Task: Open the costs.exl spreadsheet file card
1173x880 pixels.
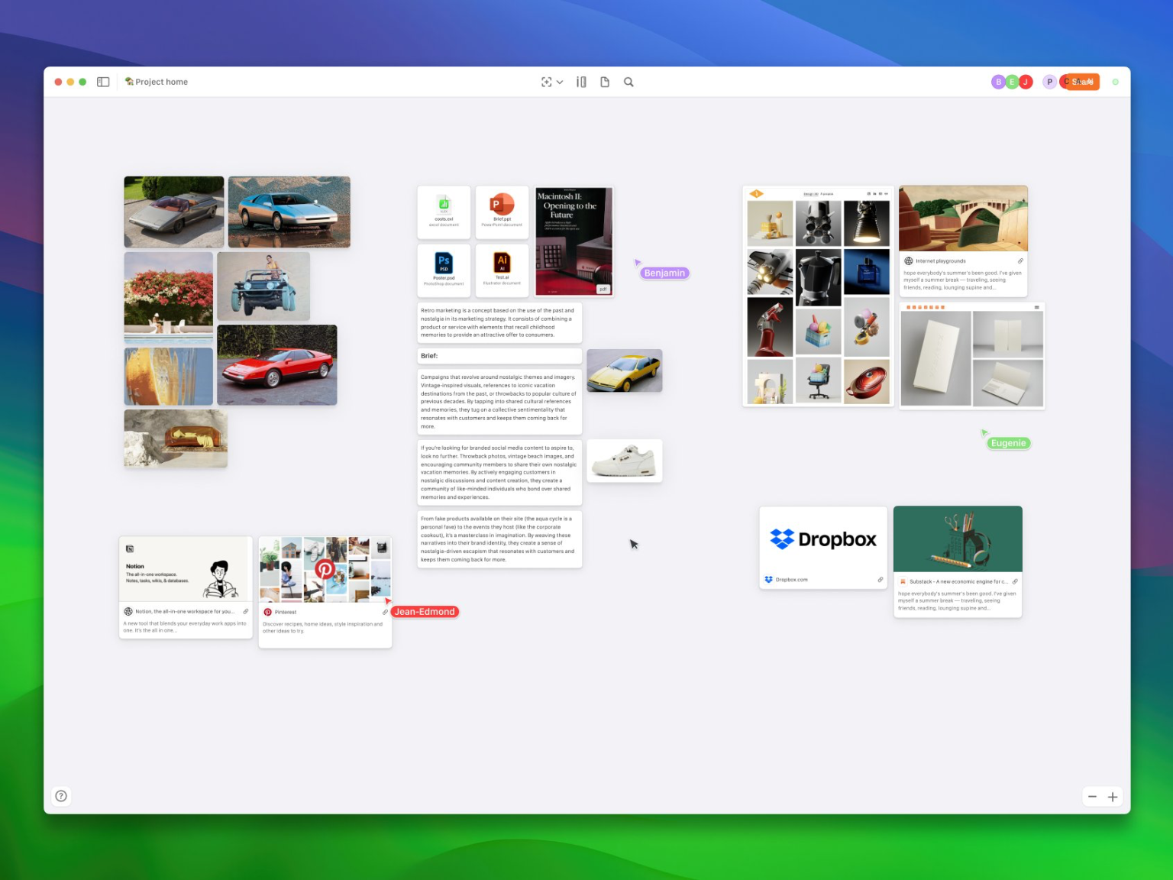Action: [x=444, y=209]
